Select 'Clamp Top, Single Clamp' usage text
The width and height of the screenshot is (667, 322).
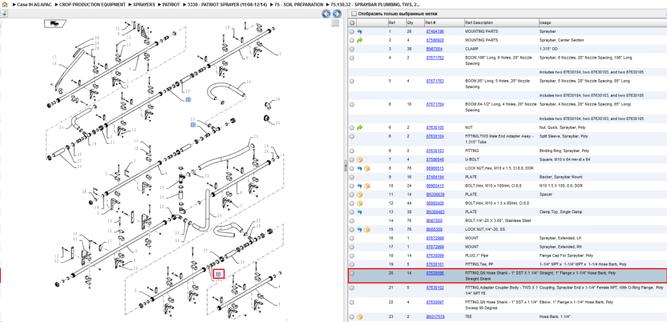(562, 212)
